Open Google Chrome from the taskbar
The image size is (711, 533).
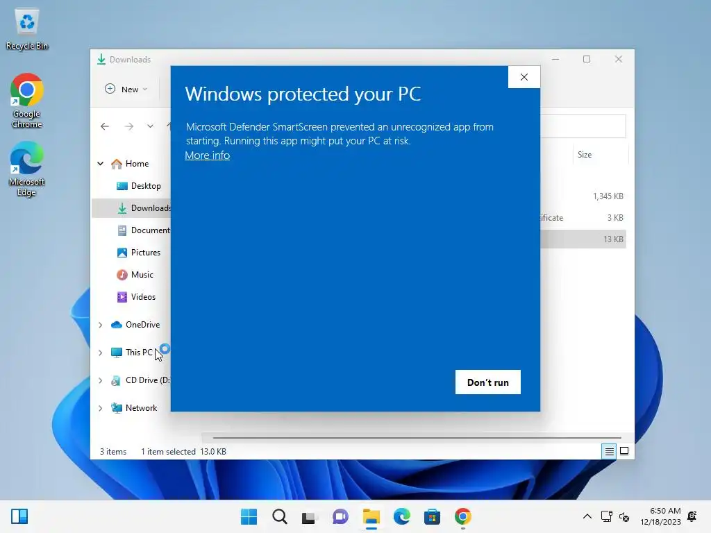click(x=463, y=516)
